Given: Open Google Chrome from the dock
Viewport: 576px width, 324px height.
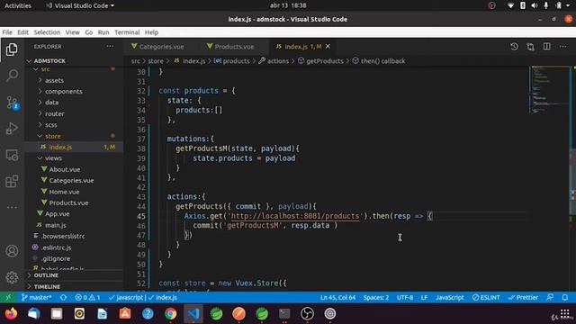Looking at the screenshot, I should pyautogui.click(x=170, y=314).
